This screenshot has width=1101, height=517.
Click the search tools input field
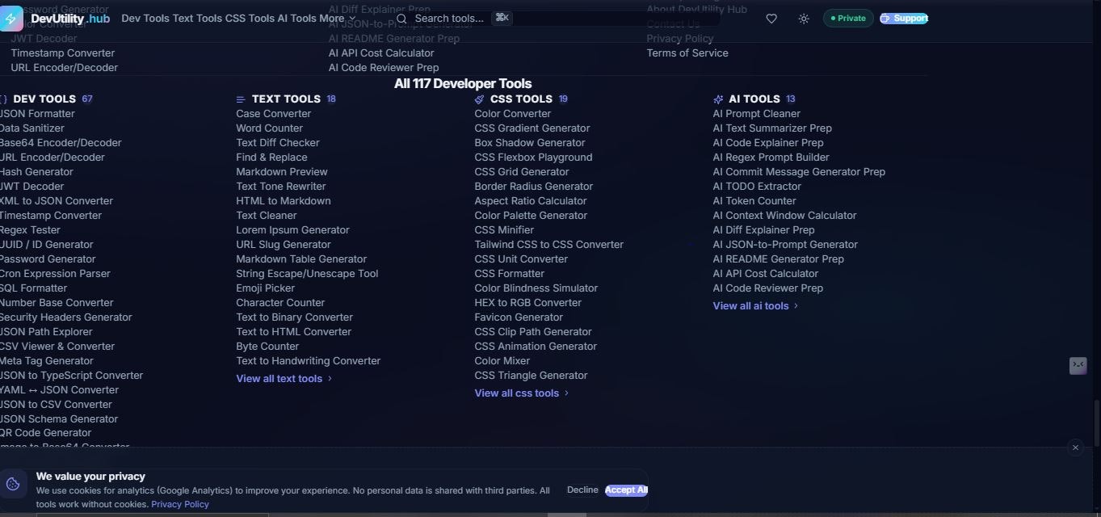click(449, 18)
